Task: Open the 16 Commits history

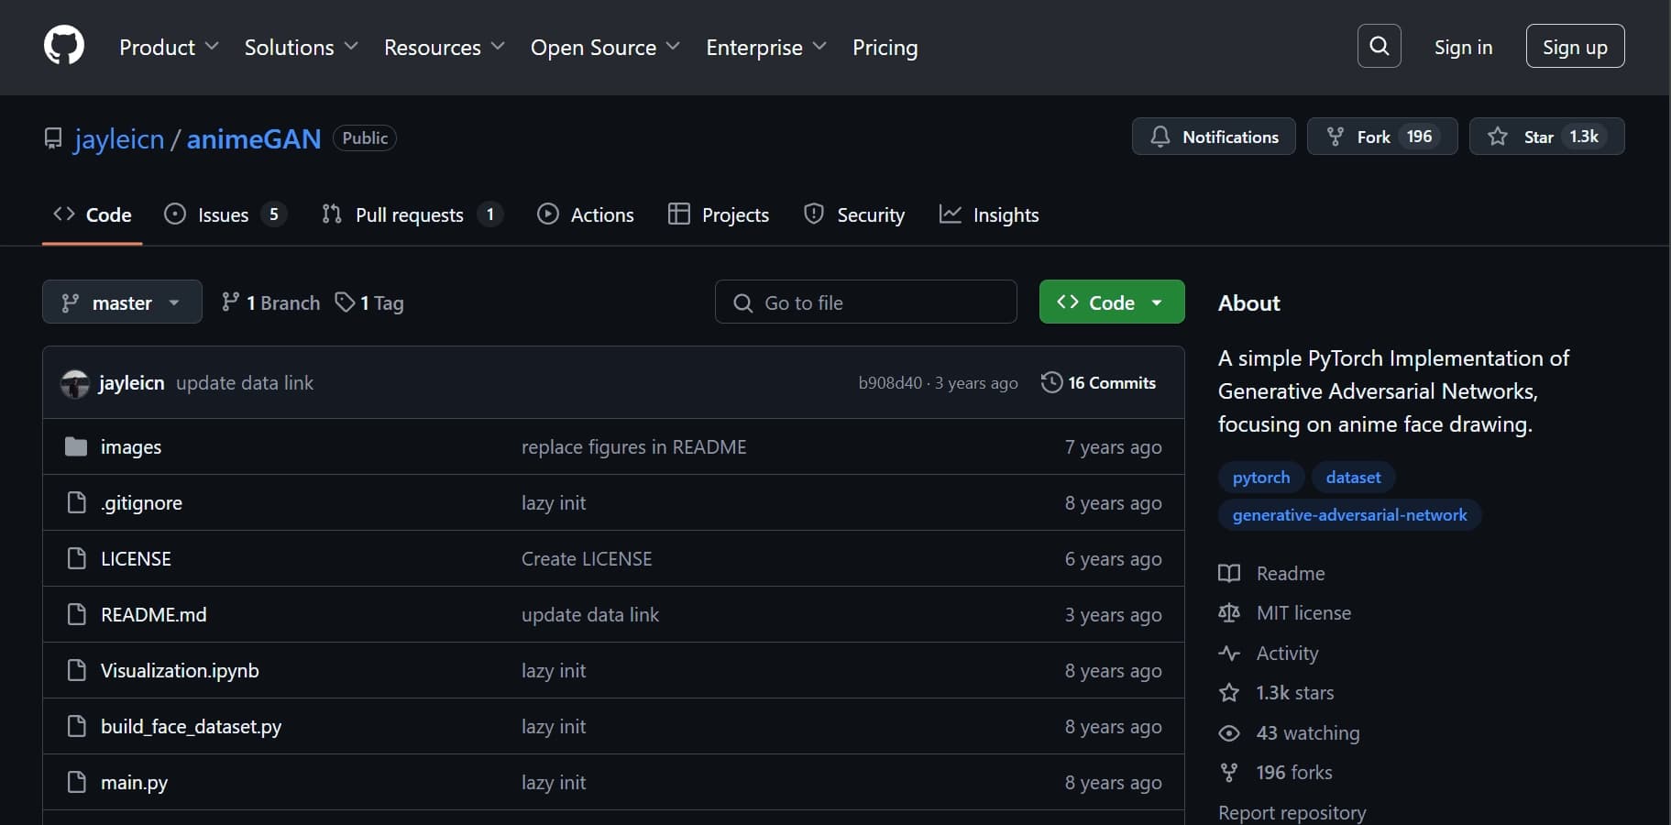Action: coord(1099,382)
